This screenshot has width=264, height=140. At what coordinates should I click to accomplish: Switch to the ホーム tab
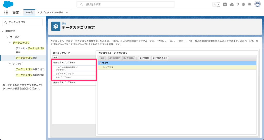pyautogui.click(x=29, y=12)
